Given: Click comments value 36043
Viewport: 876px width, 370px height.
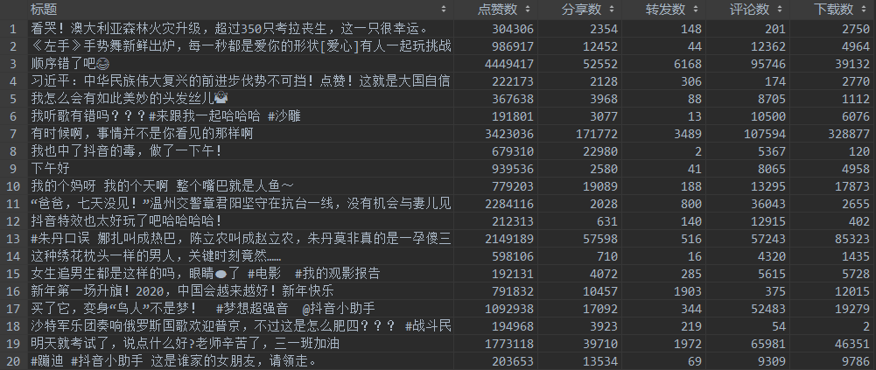Looking at the screenshot, I should pyautogui.click(x=768, y=204).
